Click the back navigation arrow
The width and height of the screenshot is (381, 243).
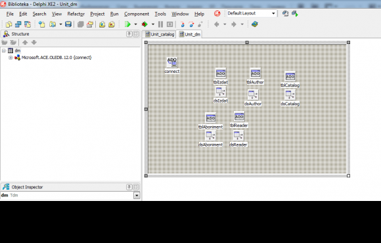point(217,24)
